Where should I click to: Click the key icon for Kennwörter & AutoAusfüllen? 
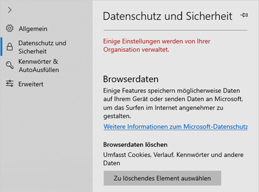click(10, 65)
